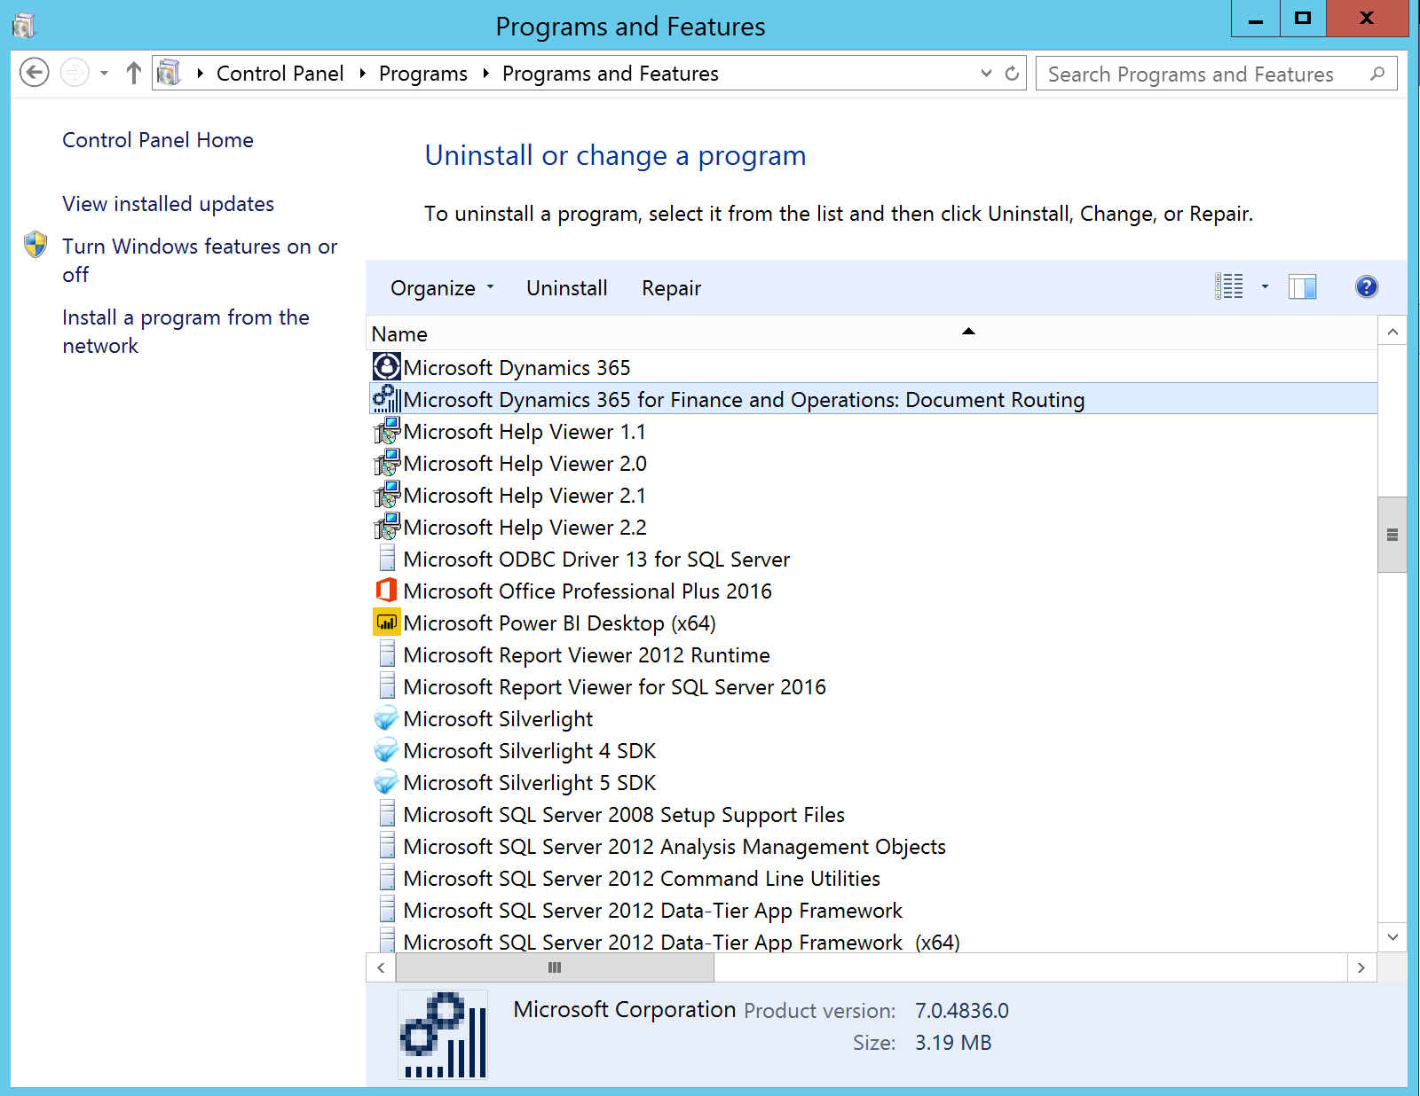Open the address bar history chevron
This screenshot has width=1420, height=1096.
coord(986,74)
